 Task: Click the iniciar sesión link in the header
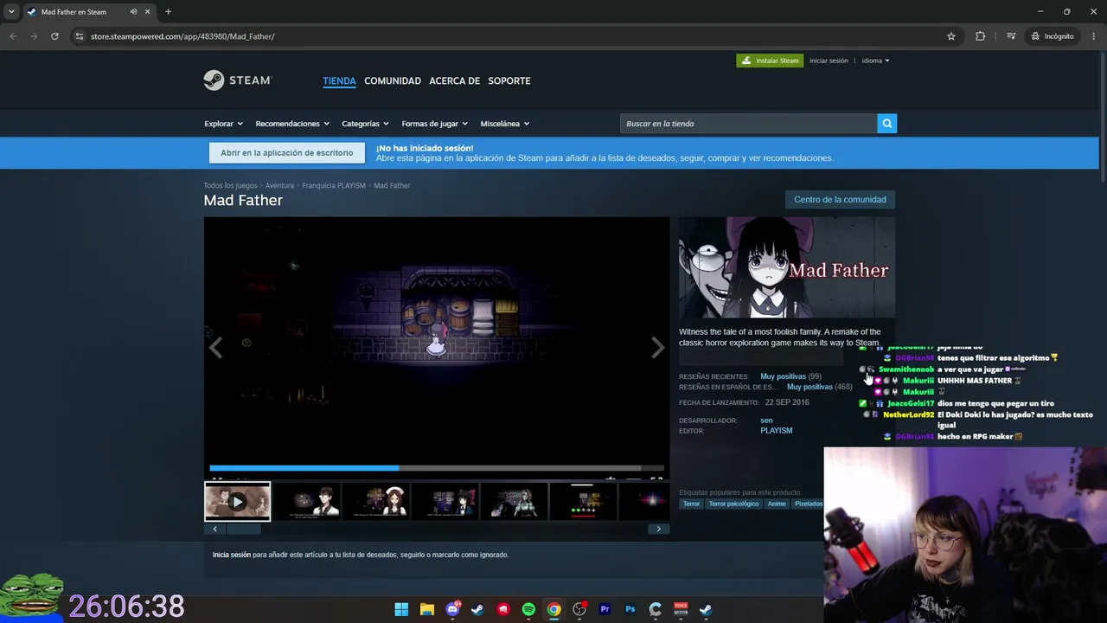pyautogui.click(x=829, y=61)
